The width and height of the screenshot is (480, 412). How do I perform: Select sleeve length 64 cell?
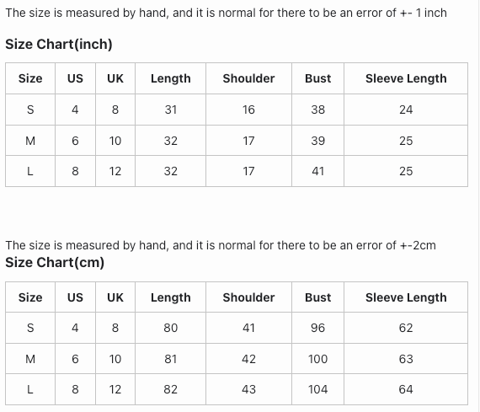pos(406,389)
